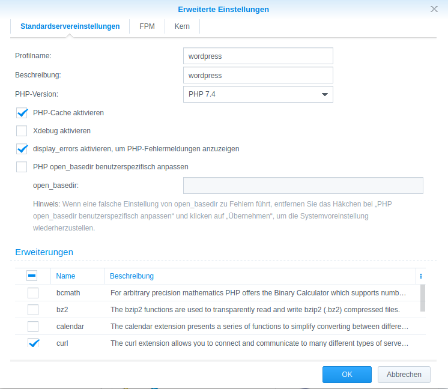The width and height of the screenshot is (448, 389).
Task: Select the calendar name cell
Action: 70,327
